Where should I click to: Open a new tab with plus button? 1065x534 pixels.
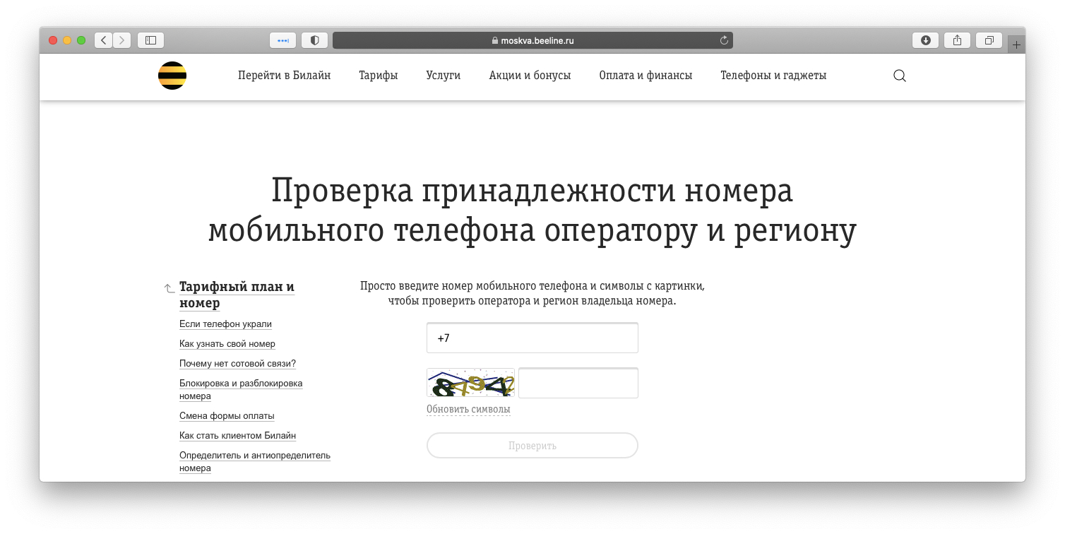tap(1016, 44)
